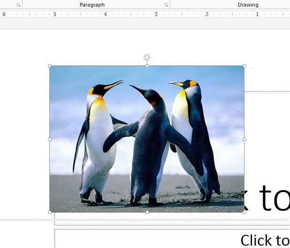Viewport: 290px width, 248px height.
Task: Click the large title placeholder text
Action: tap(267, 198)
